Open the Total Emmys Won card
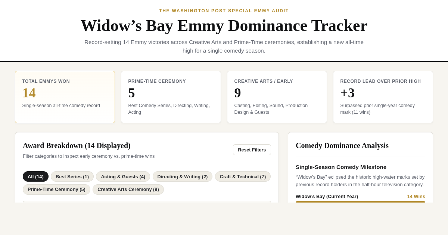This screenshot has width=448, height=235. pos(65,97)
